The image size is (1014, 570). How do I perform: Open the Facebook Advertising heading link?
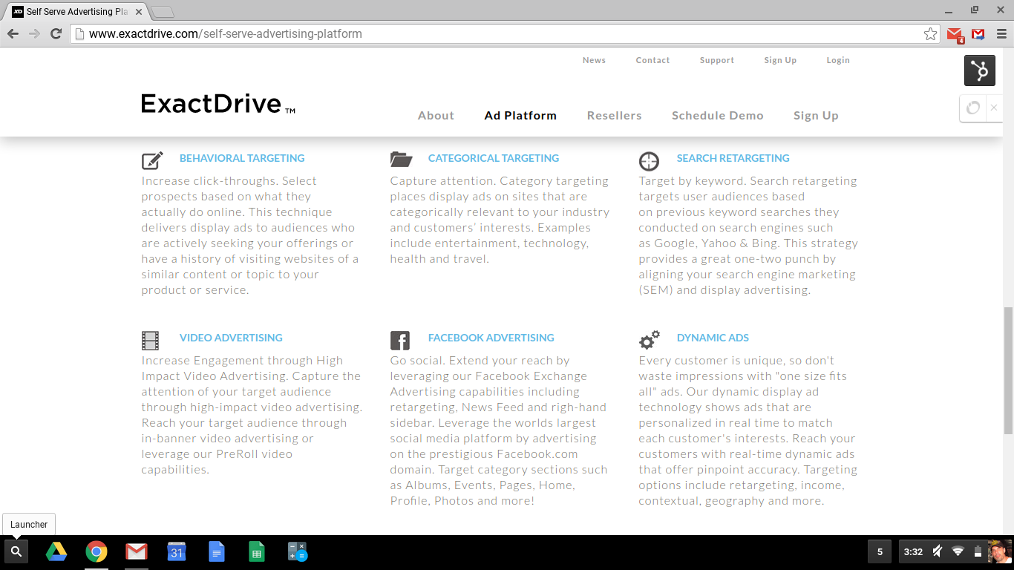click(491, 338)
